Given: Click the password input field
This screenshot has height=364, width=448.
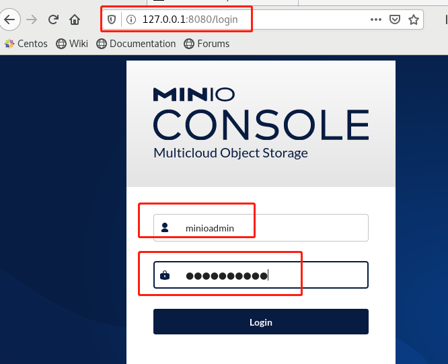Looking at the screenshot, I should coord(261,275).
